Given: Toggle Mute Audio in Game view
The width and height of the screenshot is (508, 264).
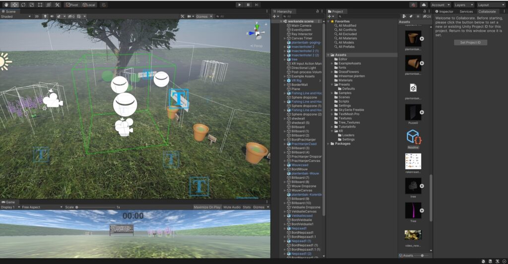Looking at the screenshot, I should click(x=232, y=207).
